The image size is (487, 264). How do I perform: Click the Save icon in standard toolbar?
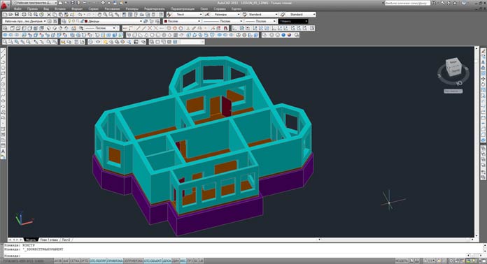coord(17,15)
